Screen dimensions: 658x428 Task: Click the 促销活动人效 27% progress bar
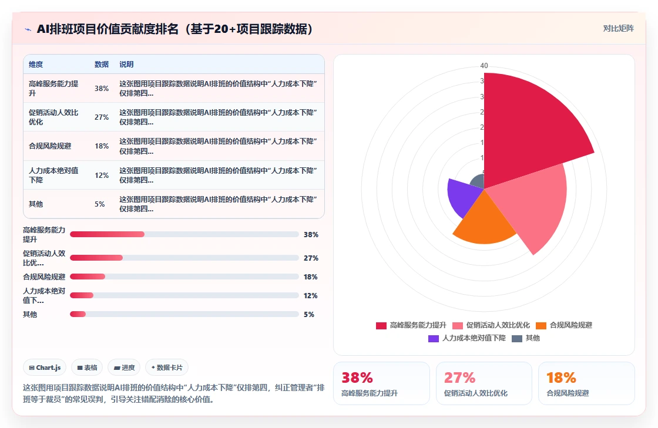pos(184,258)
